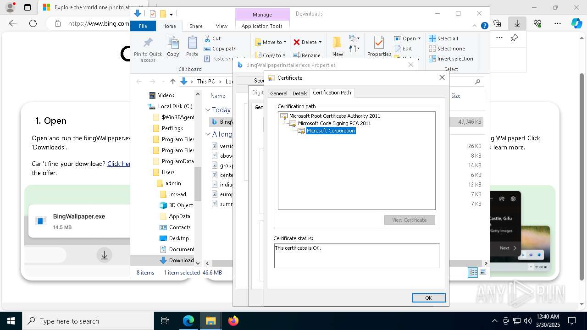
Task: Switch to Details tab in Certificate dialog
Action: tap(300, 93)
